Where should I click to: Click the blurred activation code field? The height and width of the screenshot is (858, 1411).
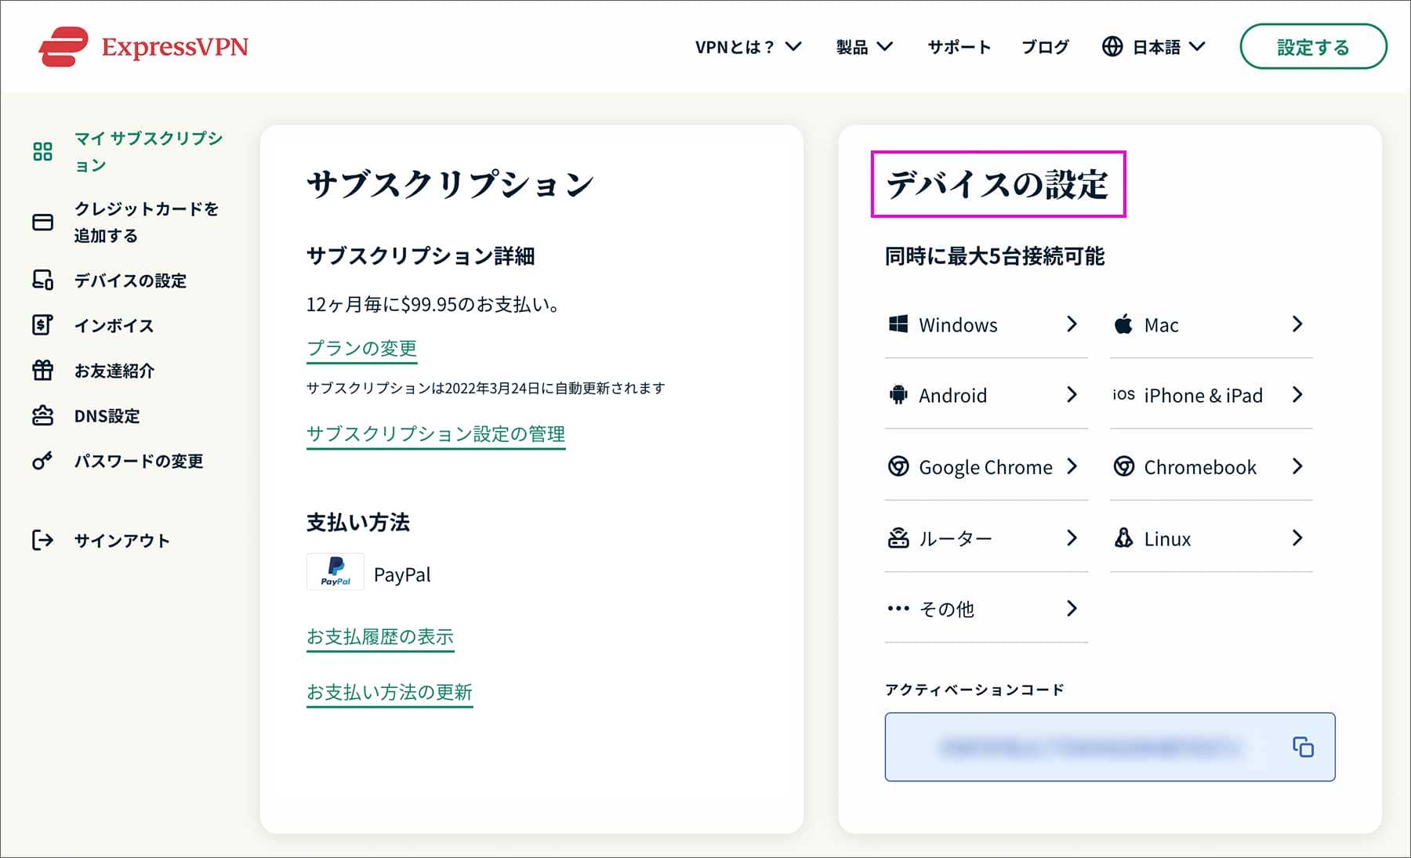1110,747
